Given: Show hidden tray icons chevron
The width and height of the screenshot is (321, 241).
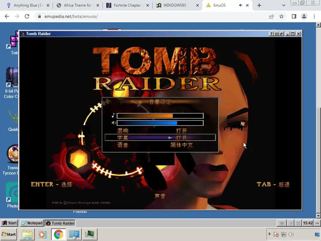Looking at the screenshot, I should pos(269,234).
